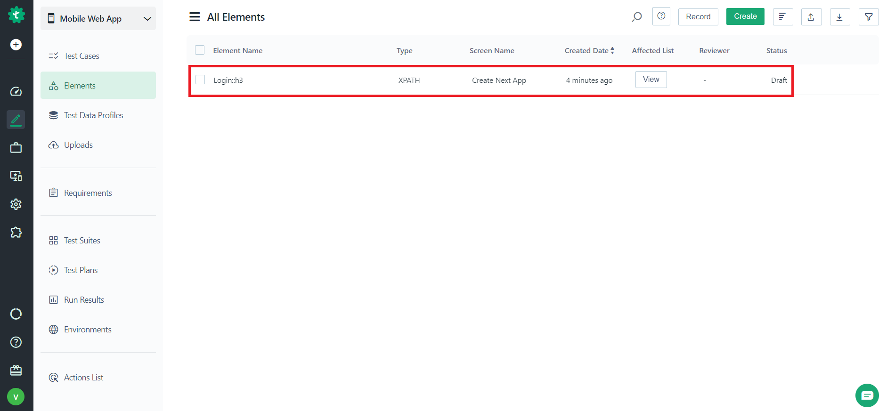This screenshot has height=411, width=895.
Task: Open the chat widget bubble
Action: coord(867,395)
